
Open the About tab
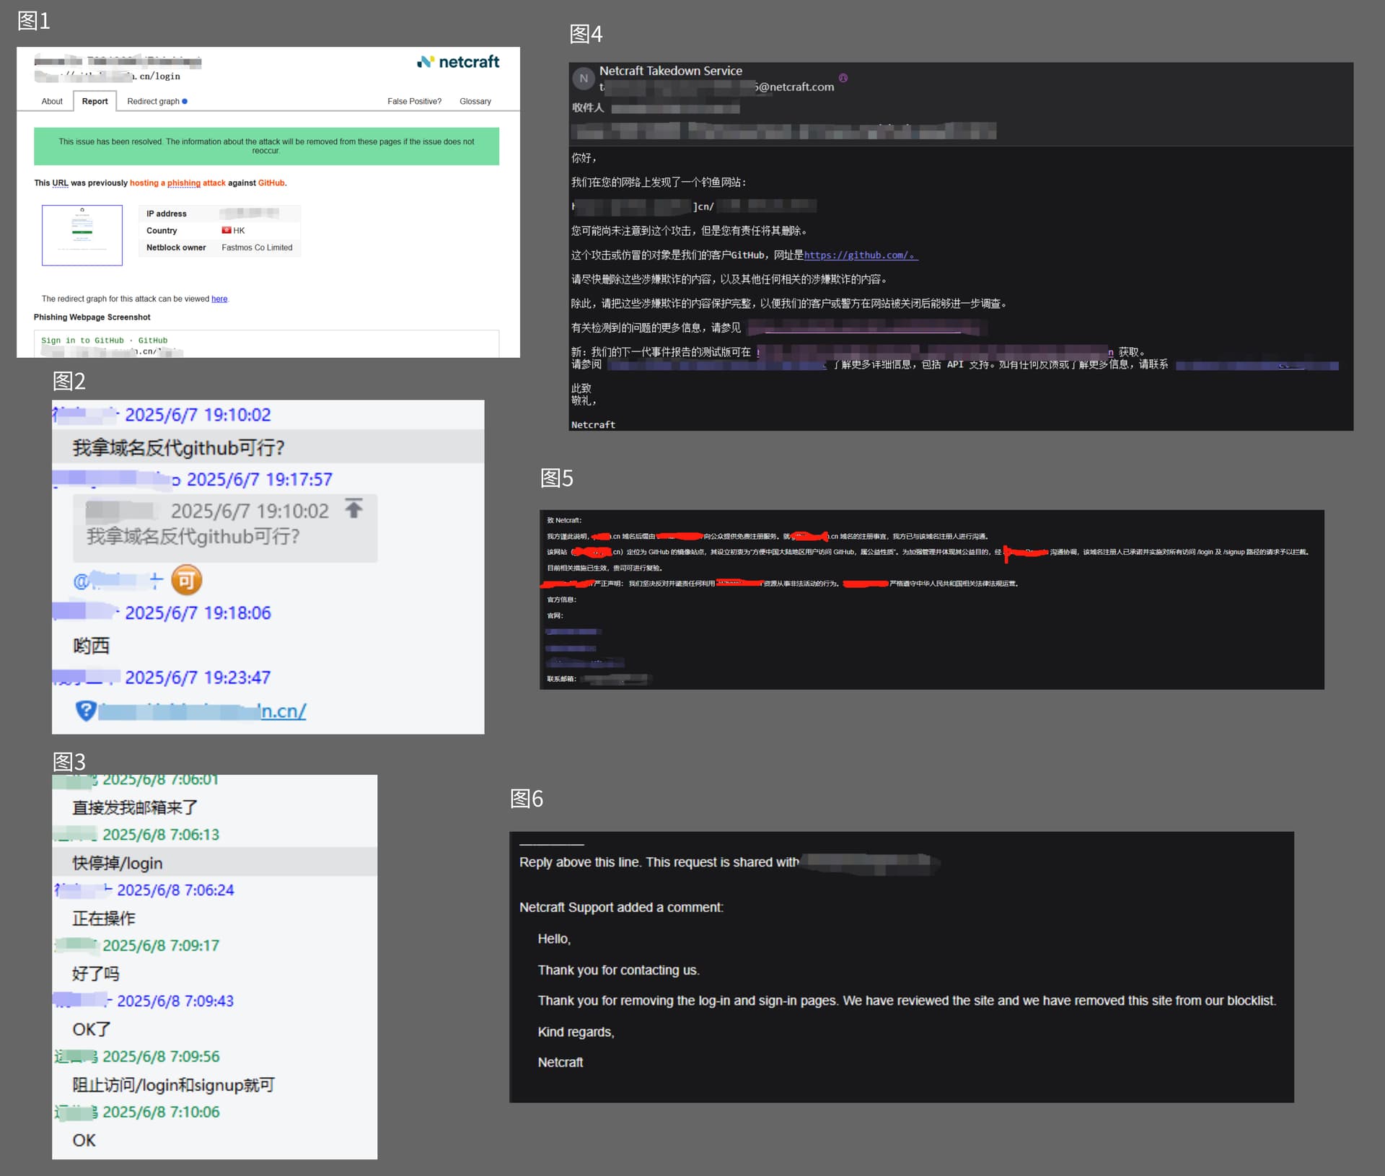(52, 102)
